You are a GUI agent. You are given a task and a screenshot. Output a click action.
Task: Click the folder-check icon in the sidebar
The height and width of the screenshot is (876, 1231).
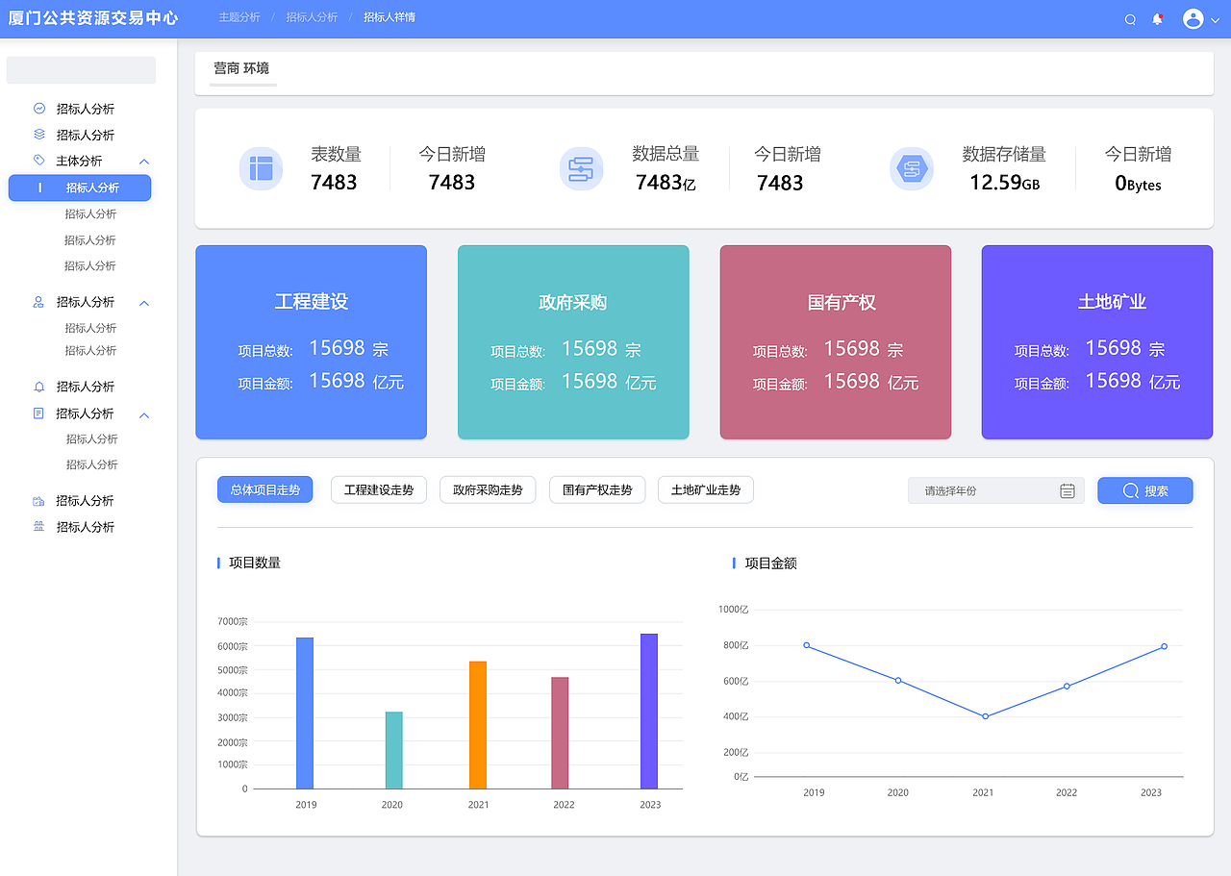39,501
